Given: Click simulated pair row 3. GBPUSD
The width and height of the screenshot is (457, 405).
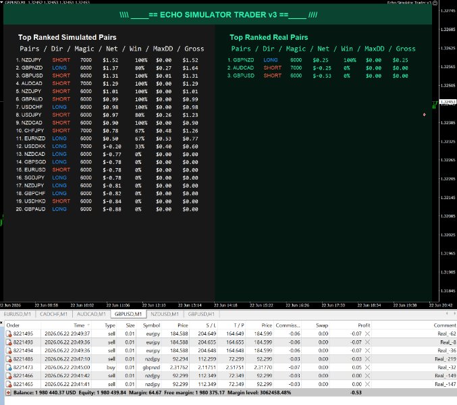Looking at the screenshot, I should (107, 76).
